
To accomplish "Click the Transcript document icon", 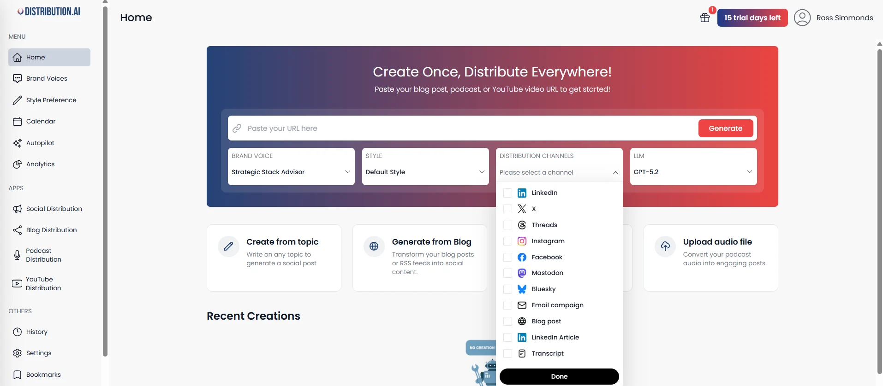I will [x=522, y=354].
